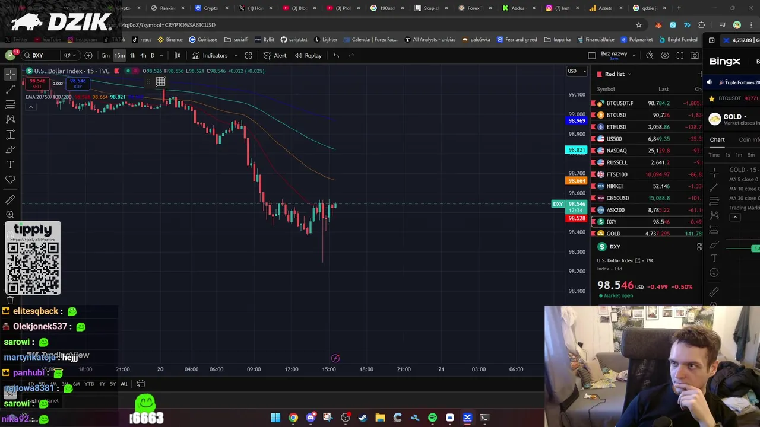Click the floating drawing grid toolbar icon
Screen dimensions: 760x427
click(x=160, y=81)
